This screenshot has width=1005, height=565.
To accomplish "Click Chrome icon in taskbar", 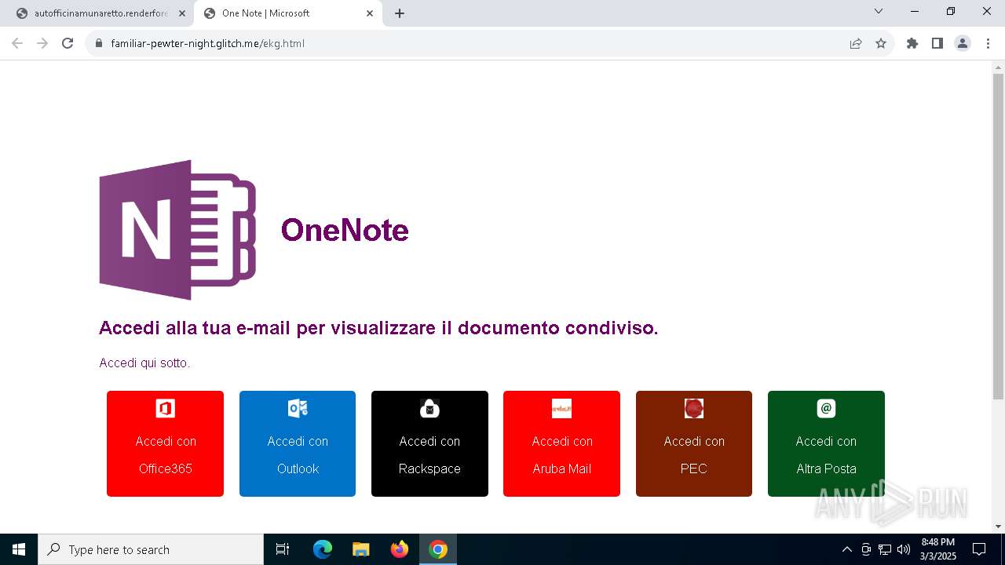I will click(x=438, y=549).
